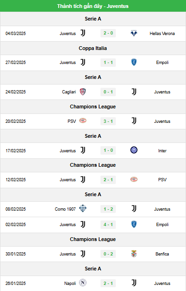186x291 pixels.
Task: Open the 0 - 2 score against Benfica
Action: coord(108,254)
